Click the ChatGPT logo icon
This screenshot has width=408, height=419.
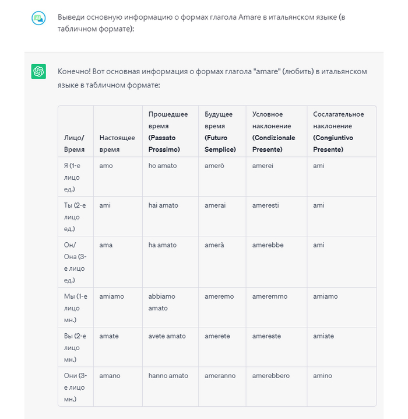coord(38,71)
